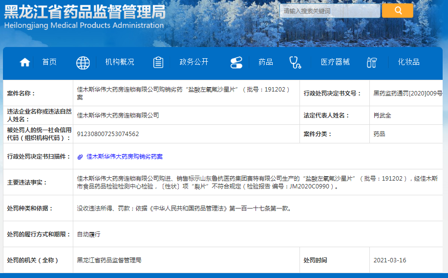The image size is (448, 278).
Task: Select the 处罚时间 label
Action: [x=315, y=260]
